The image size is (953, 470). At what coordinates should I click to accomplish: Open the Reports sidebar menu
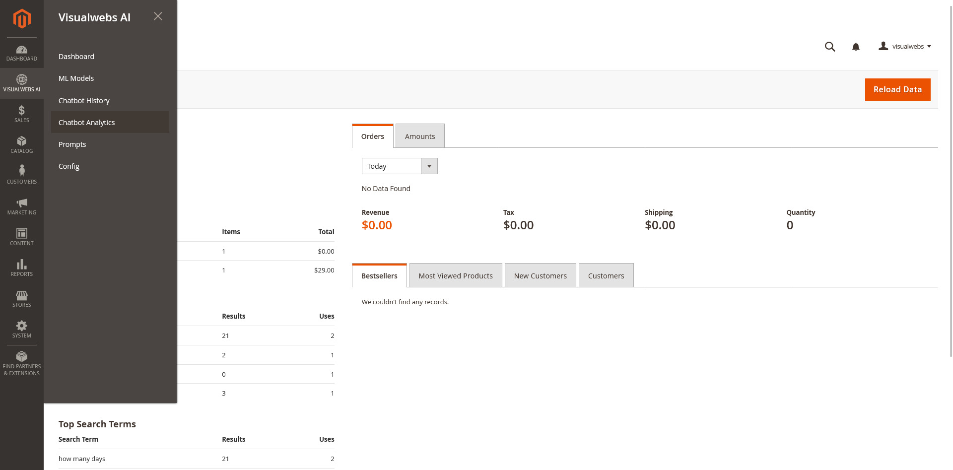click(x=22, y=268)
